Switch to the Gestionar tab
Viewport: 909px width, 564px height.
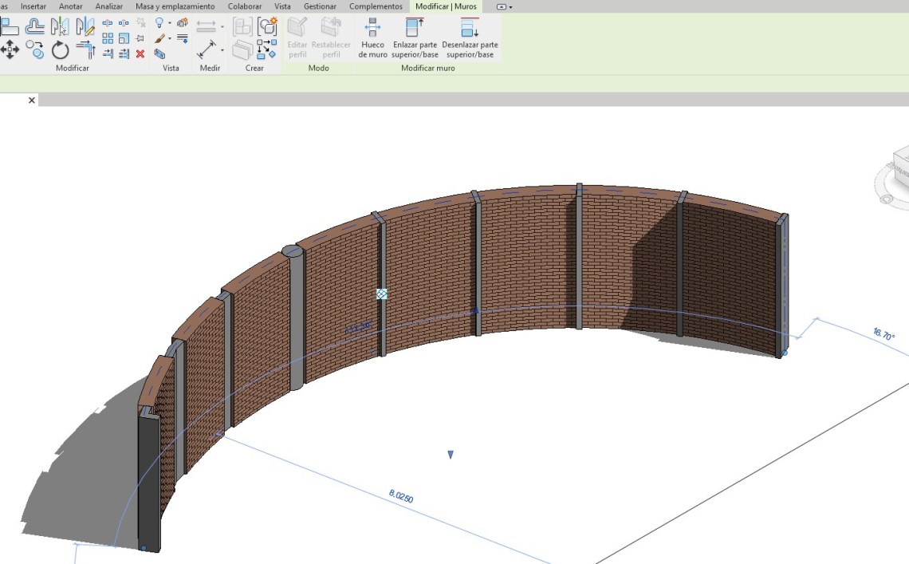pyautogui.click(x=319, y=6)
